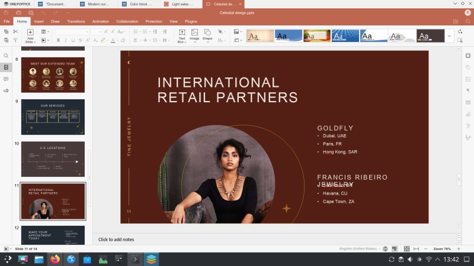The image size is (474, 266).
Task: Toggle Spell Checking in status bar
Action: click(395, 249)
